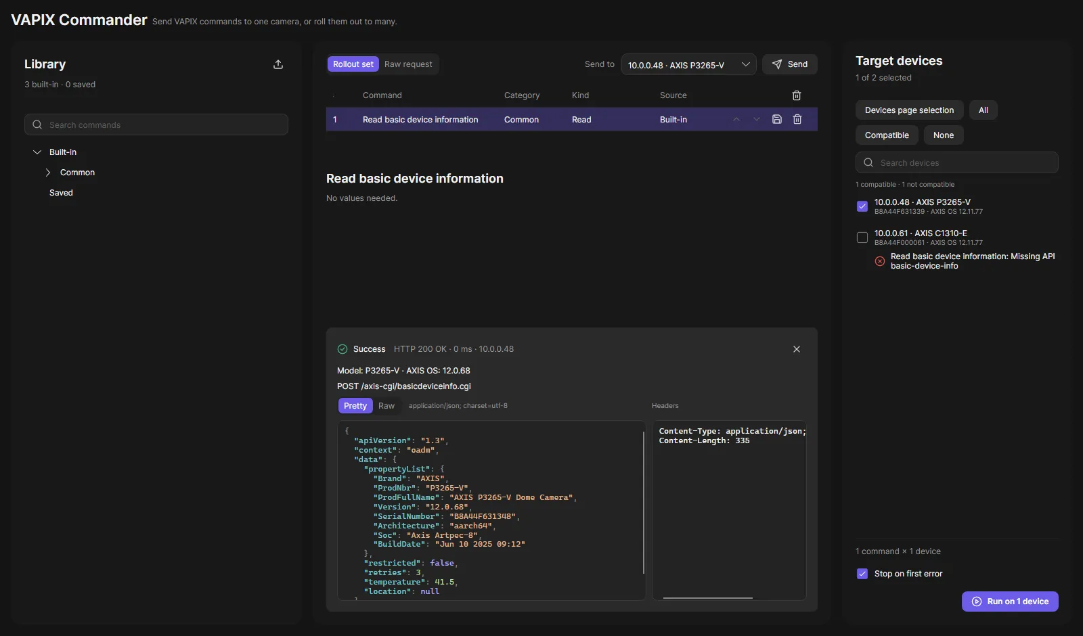The height and width of the screenshot is (636, 1083).
Task: Toggle Stop on first error checkbox
Action: coord(862,574)
